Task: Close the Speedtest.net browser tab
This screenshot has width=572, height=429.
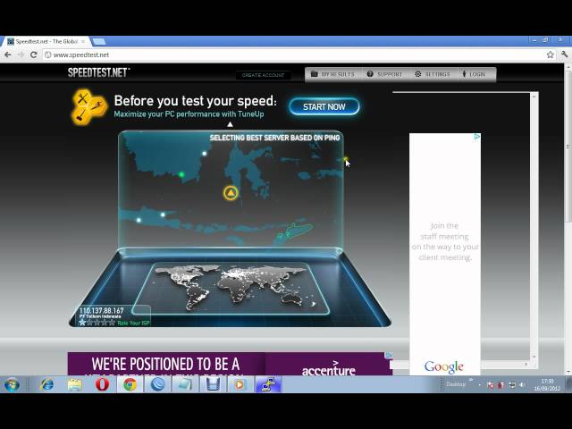Action: pyautogui.click(x=83, y=42)
